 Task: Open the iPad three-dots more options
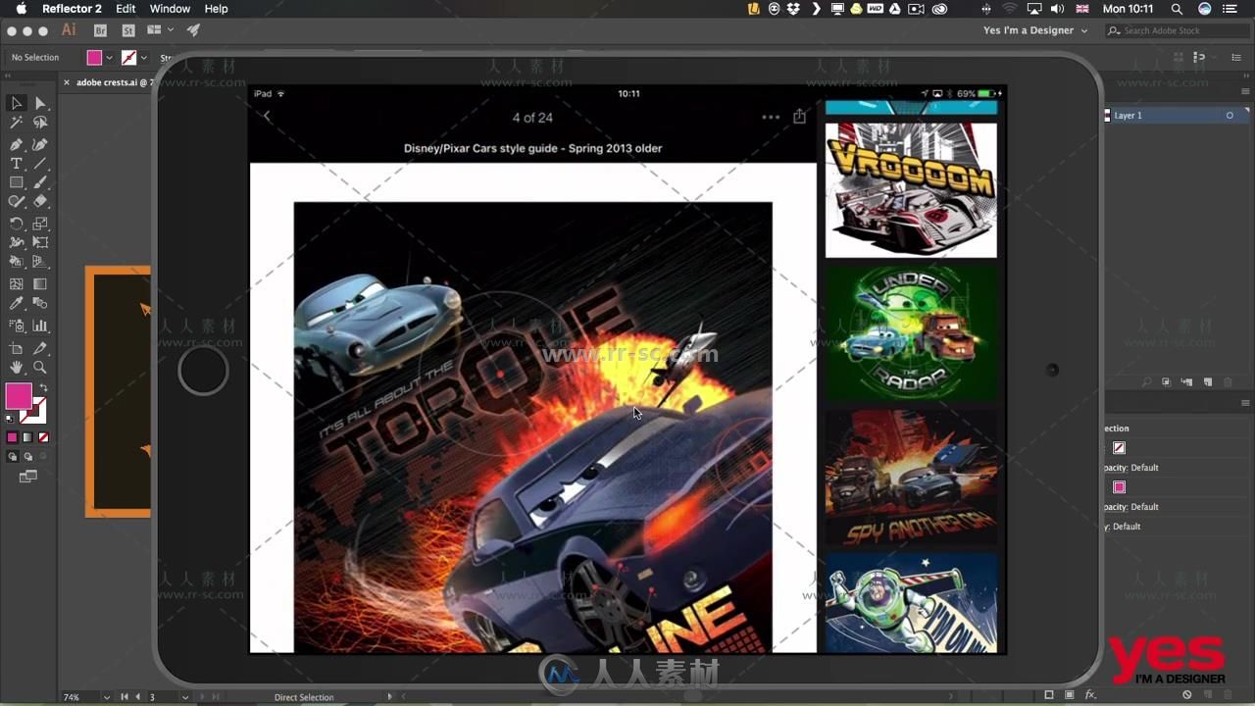coord(771,117)
